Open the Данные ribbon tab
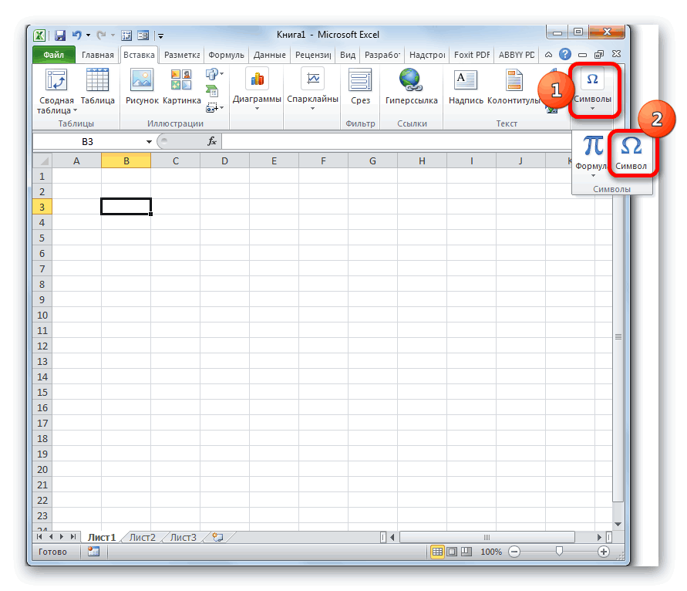This screenshot has width=687, height=591. pyautogui.click(x=269, y=55)
